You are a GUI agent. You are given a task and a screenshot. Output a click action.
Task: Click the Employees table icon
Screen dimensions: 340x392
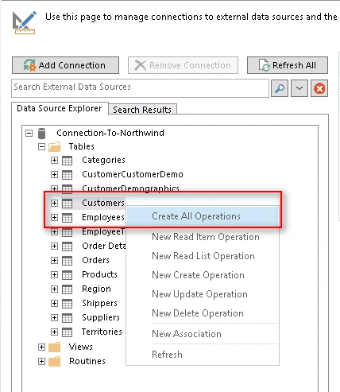67,218
